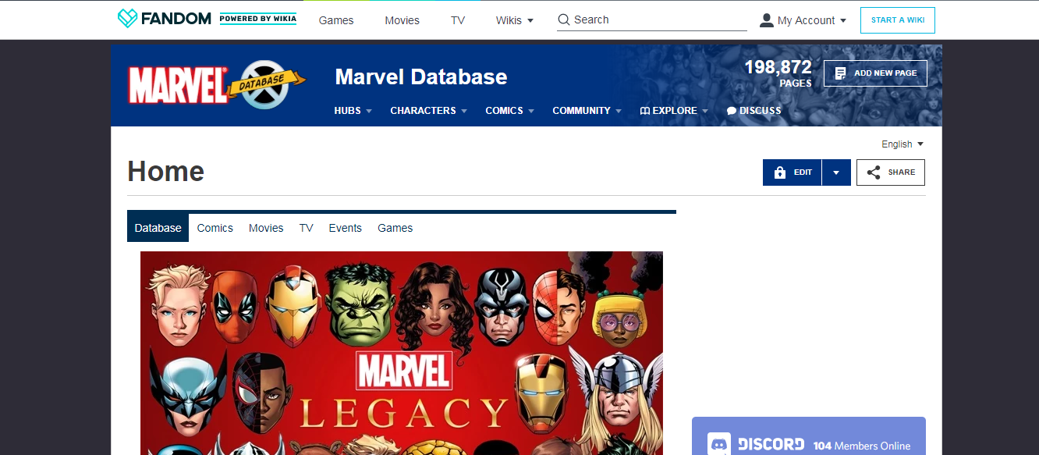The image size is (1039, 455).
Task: Click the Explore book icon
Action: [x=644, y=111]
